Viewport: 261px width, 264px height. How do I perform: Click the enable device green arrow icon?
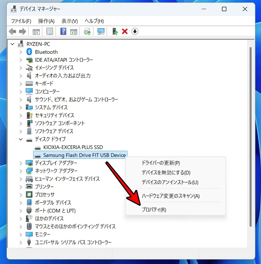[x=115, y=31]
